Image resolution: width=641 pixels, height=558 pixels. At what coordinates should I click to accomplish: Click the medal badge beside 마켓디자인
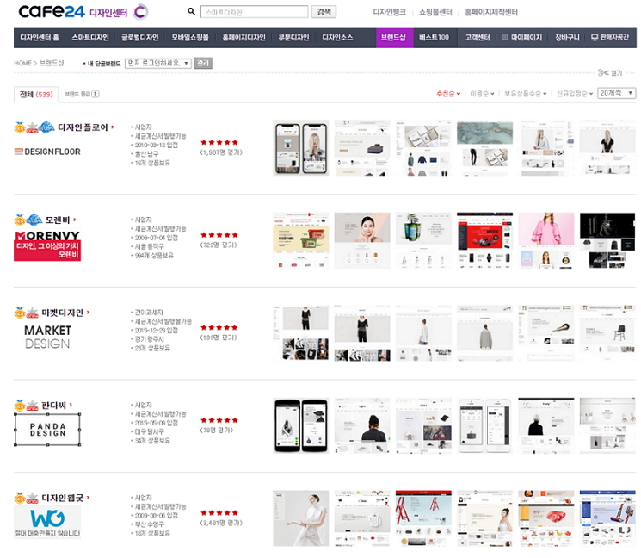click(20, 313)
